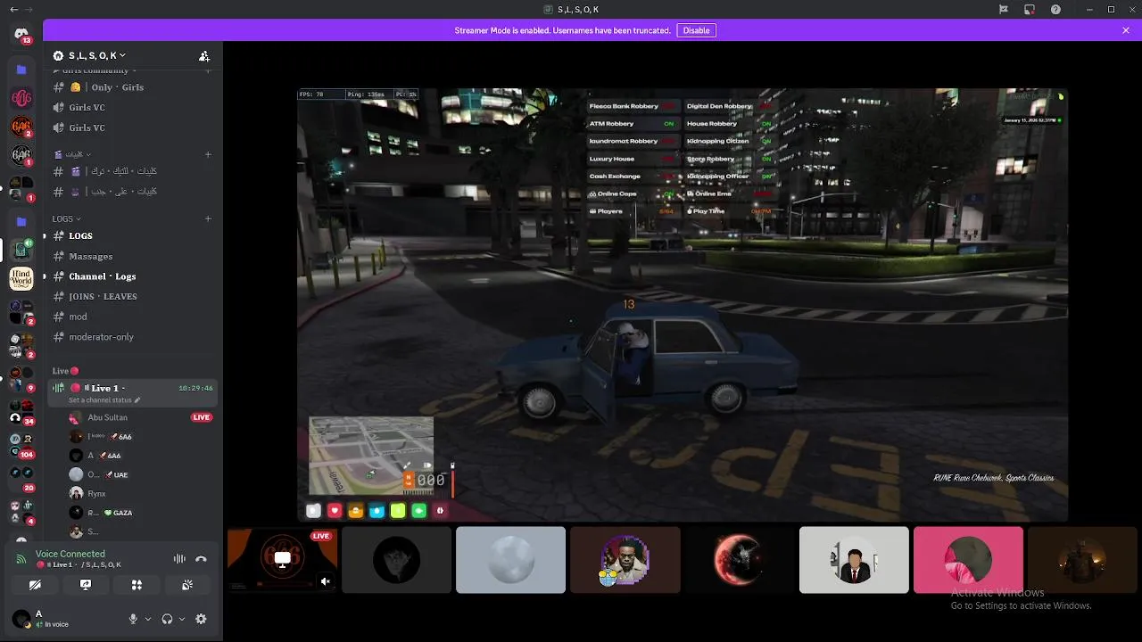This screenshot has width=1142, height=642.
Task: Open the pink GAG server icon
Action: pos(21,99)
